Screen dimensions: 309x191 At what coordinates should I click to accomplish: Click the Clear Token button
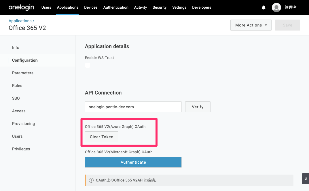coord(101,137)
